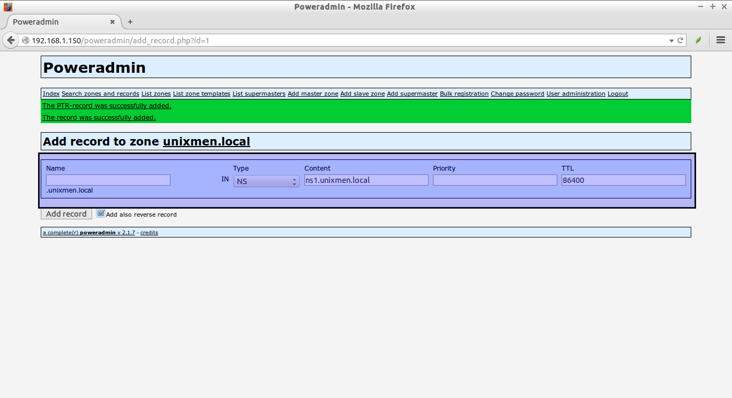Screen dimensions: 732x398
Task: Open List zone templates
Action: pos(201,94)
